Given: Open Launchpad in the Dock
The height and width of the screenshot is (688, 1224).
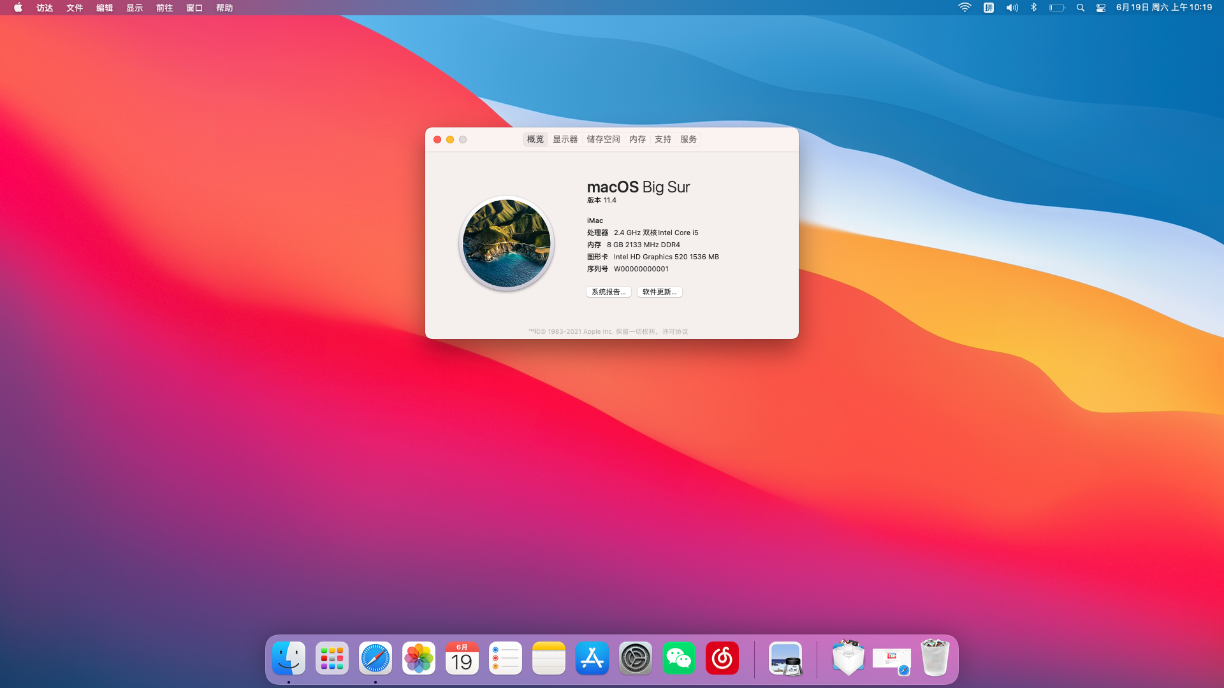Looking at the screenshot, I should pyautogui.click(x=332, y=658).
